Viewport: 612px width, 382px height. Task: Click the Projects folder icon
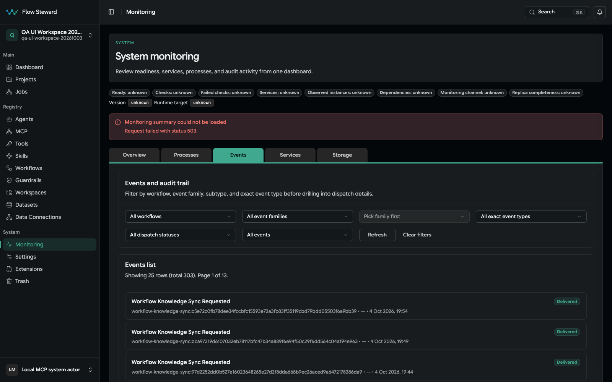[x=9, y=79]
